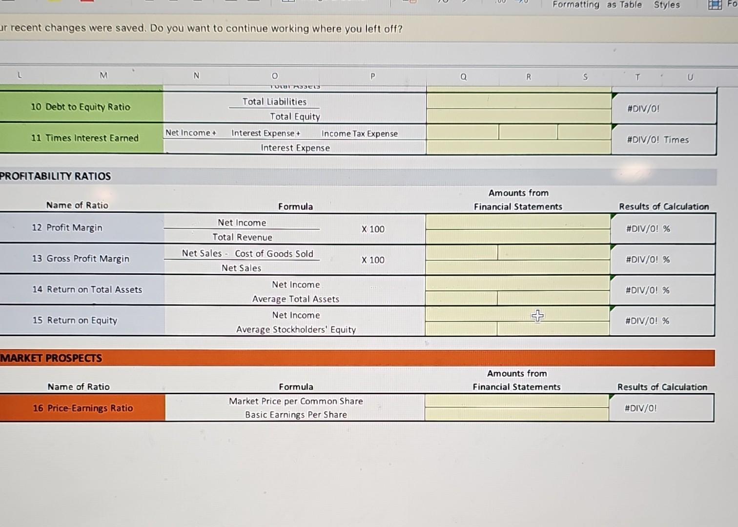
Task: Click the 'Average Total Assets' formula text
Action: 296,299
